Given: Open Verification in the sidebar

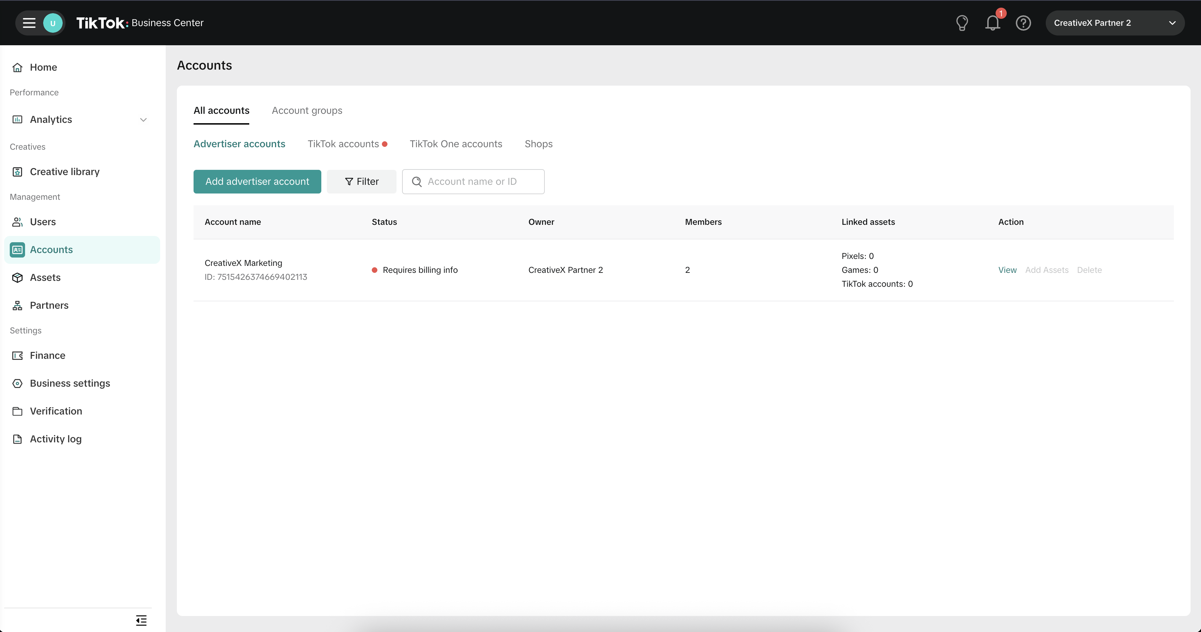Looking at the screenshot, I should pos(82,411).
